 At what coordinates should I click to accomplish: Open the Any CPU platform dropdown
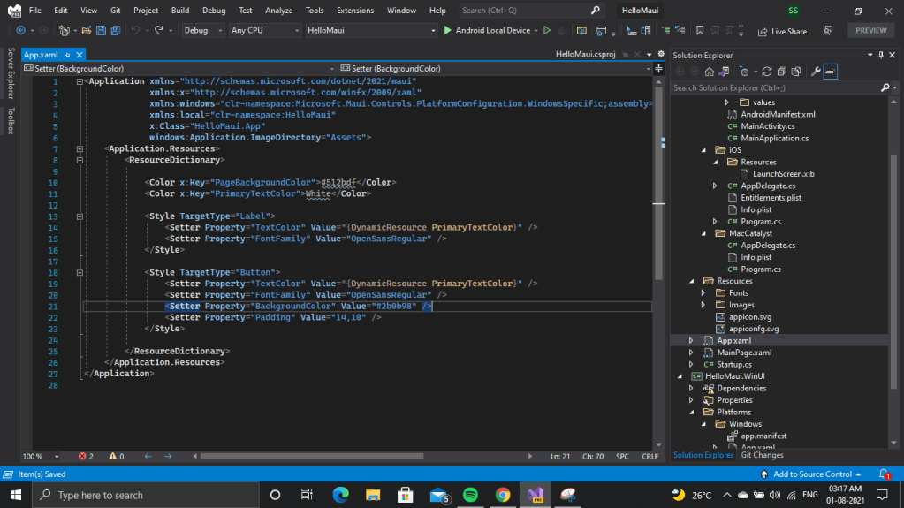pos(264,30)
